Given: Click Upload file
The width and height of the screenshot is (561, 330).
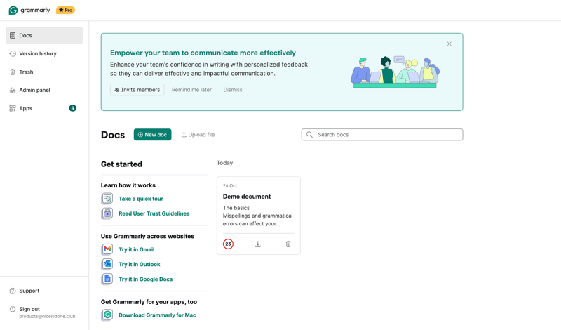Looking at the screenshot, I should coord(198,135).
